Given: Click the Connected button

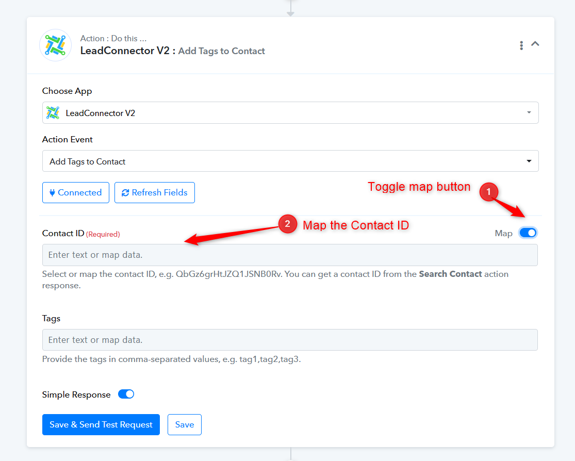Looking at the screenshot, I should [75, 192].
